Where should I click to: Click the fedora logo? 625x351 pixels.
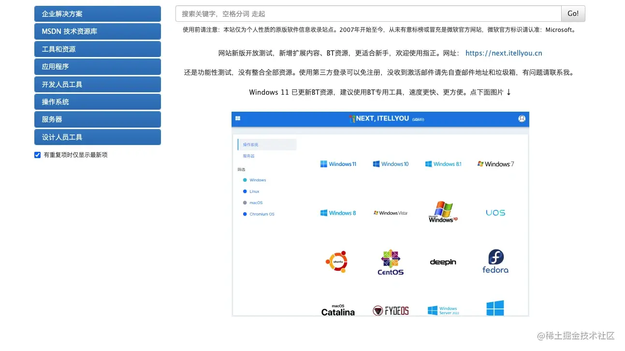[x=495, y=262]
